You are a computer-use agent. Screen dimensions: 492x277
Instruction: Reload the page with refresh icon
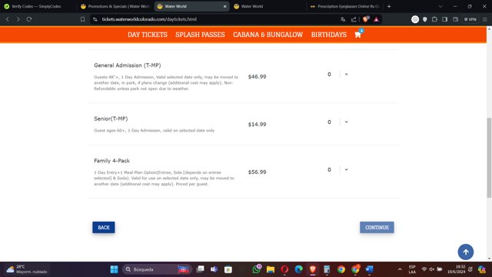click(x=29, y=19)
